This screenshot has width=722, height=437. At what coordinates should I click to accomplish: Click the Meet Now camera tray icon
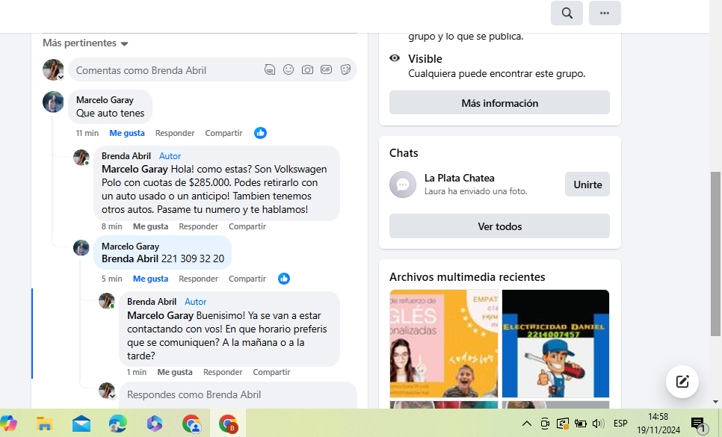545,424
